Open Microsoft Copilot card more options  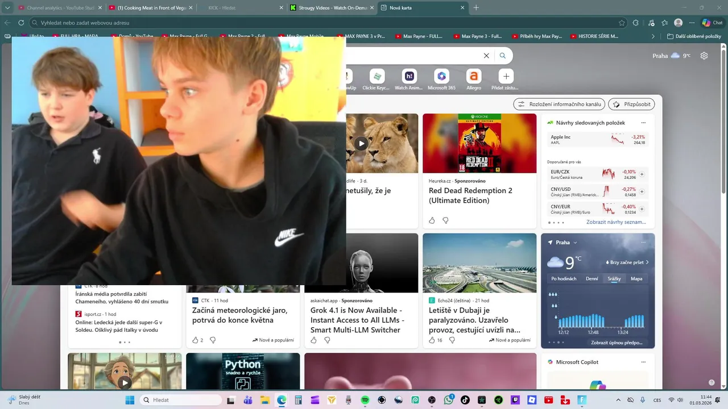[x=643, y=362]
